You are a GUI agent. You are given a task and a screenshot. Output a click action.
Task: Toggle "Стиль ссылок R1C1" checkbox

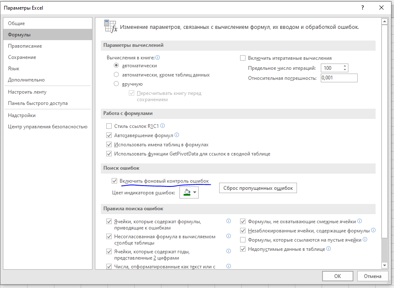(109, 126)
